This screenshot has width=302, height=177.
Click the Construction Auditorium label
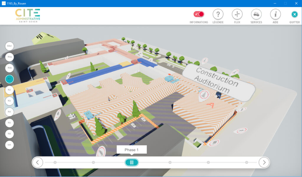pos(218,80)
